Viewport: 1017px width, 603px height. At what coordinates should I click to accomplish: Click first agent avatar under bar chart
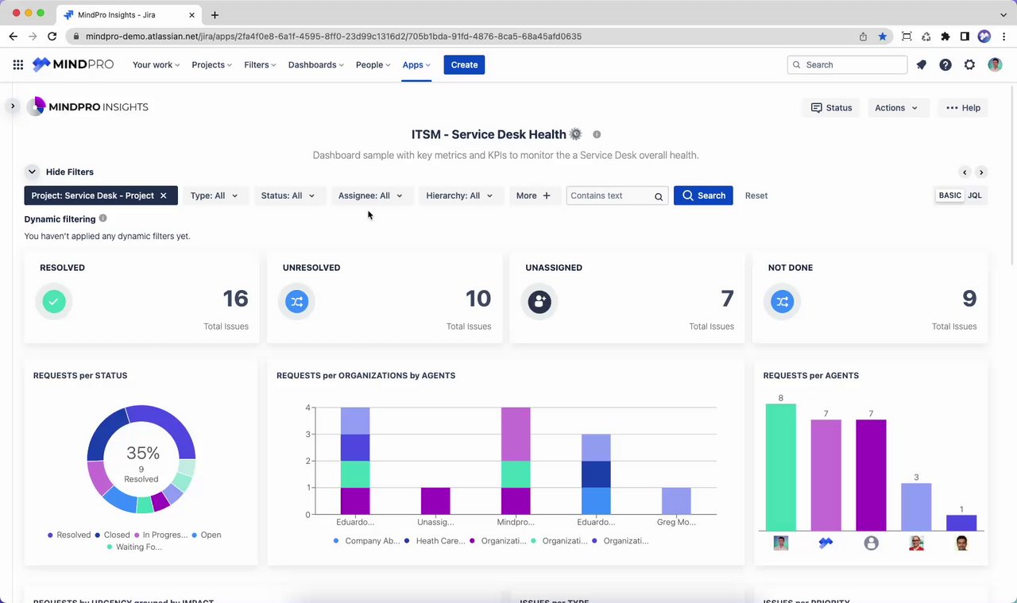781,543
